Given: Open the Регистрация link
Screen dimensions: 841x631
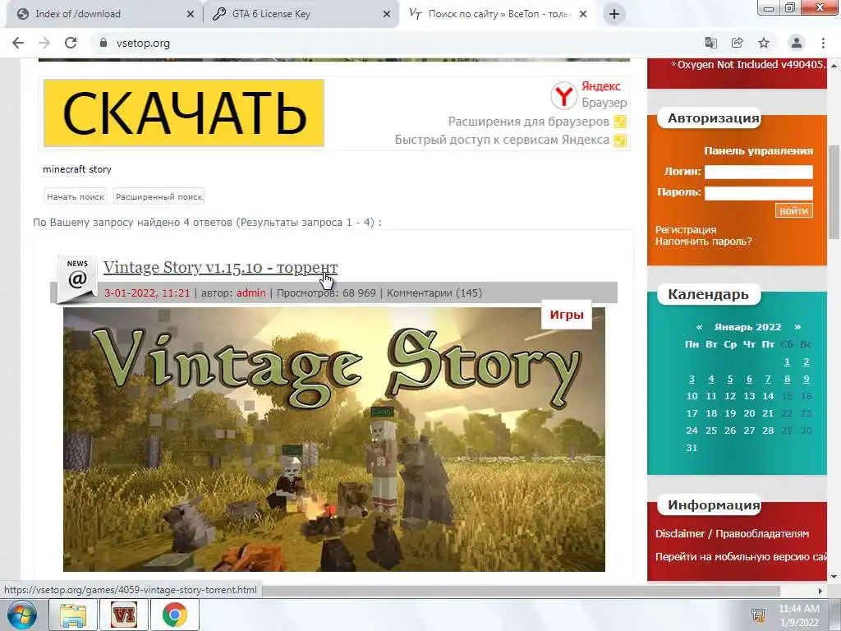Looking at the screenshot, I should (686, 230).
